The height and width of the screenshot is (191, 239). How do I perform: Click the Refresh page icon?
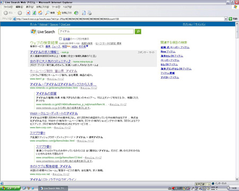(x=34, y=13)
